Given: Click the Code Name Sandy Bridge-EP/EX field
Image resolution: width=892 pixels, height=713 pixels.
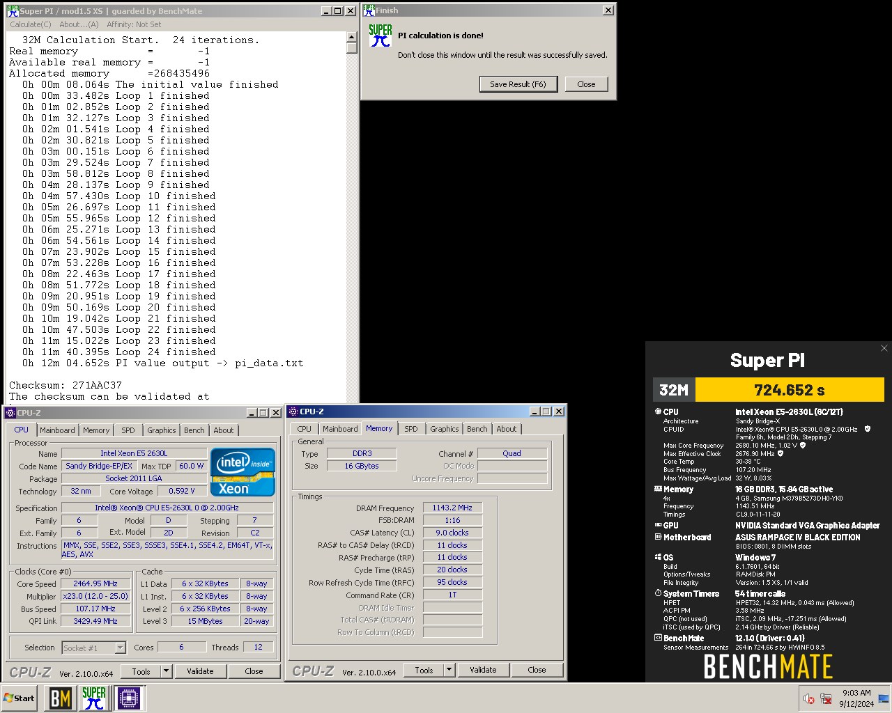Looking at the screenshot, I should (x=99, y=466).
